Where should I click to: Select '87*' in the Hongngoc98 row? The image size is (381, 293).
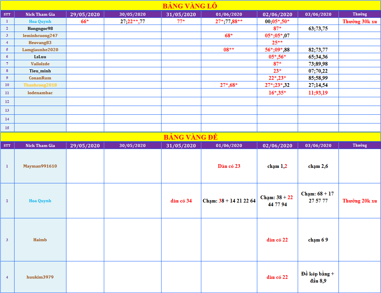277,28
